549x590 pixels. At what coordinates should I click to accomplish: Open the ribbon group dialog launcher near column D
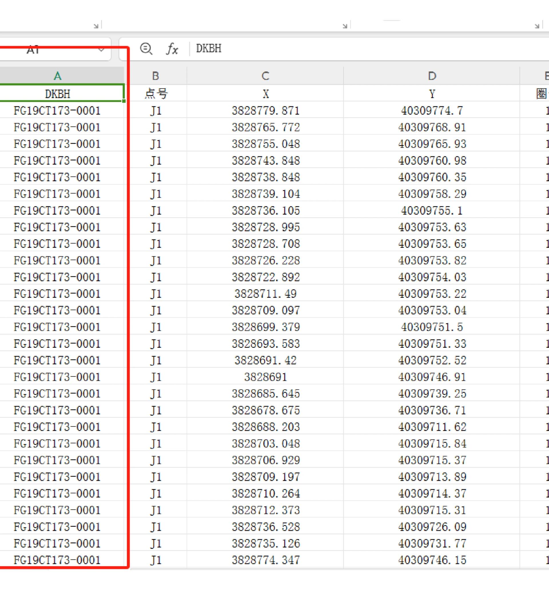click(345, 26)
